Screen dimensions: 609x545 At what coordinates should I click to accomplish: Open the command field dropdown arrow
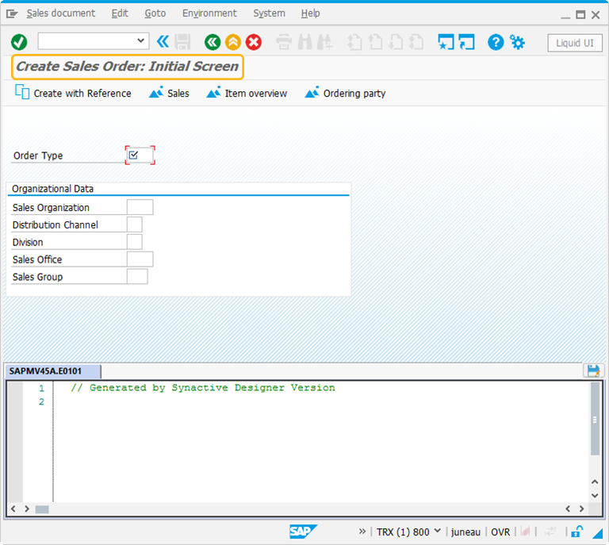point(140,40)
